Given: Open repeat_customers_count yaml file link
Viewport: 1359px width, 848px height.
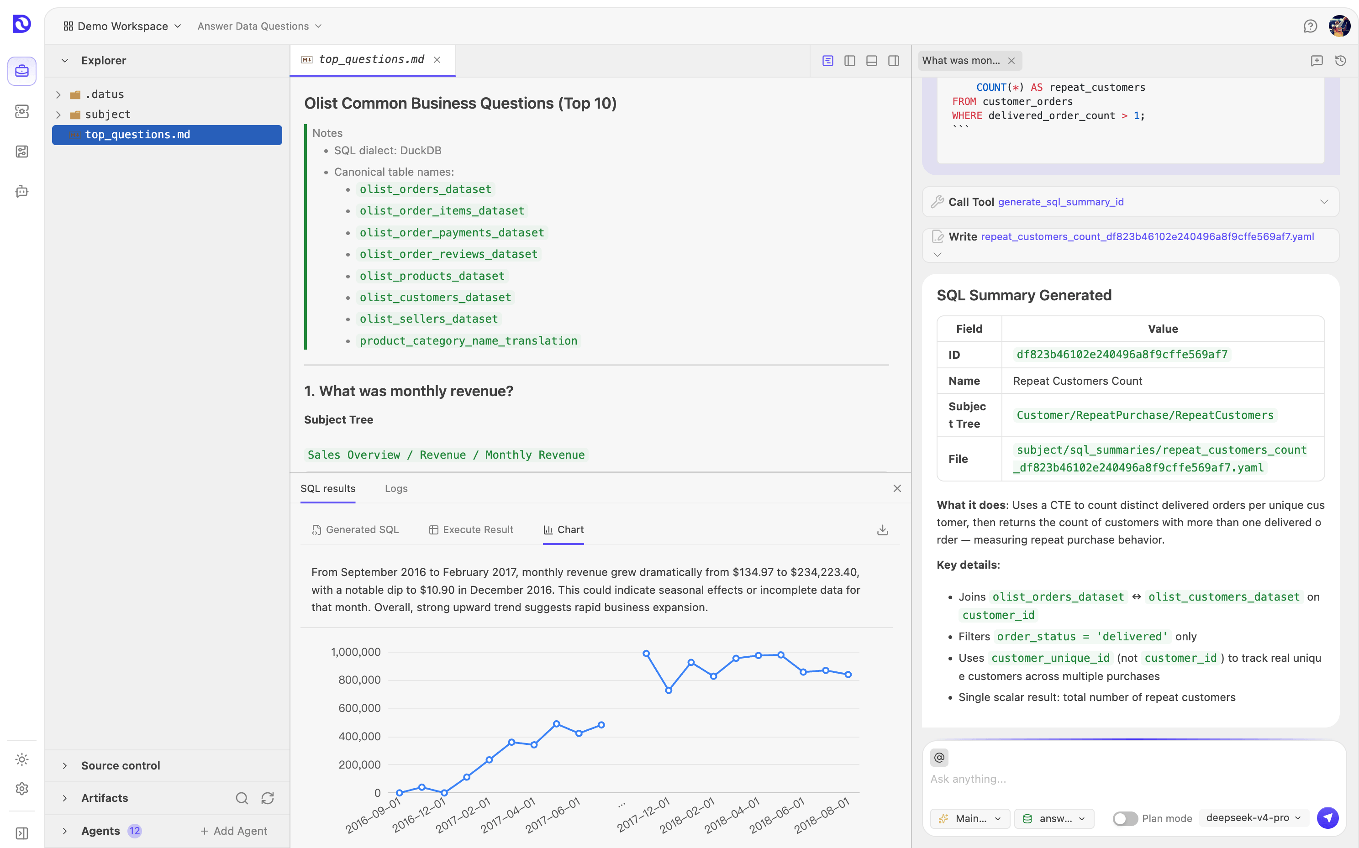Looking at the screenshot, I should click(1148, 237).
